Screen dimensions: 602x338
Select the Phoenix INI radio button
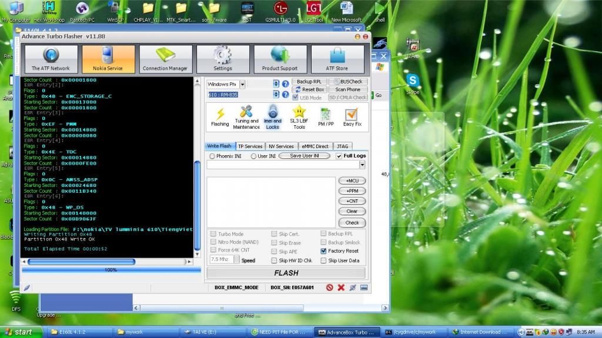[212, 156]
